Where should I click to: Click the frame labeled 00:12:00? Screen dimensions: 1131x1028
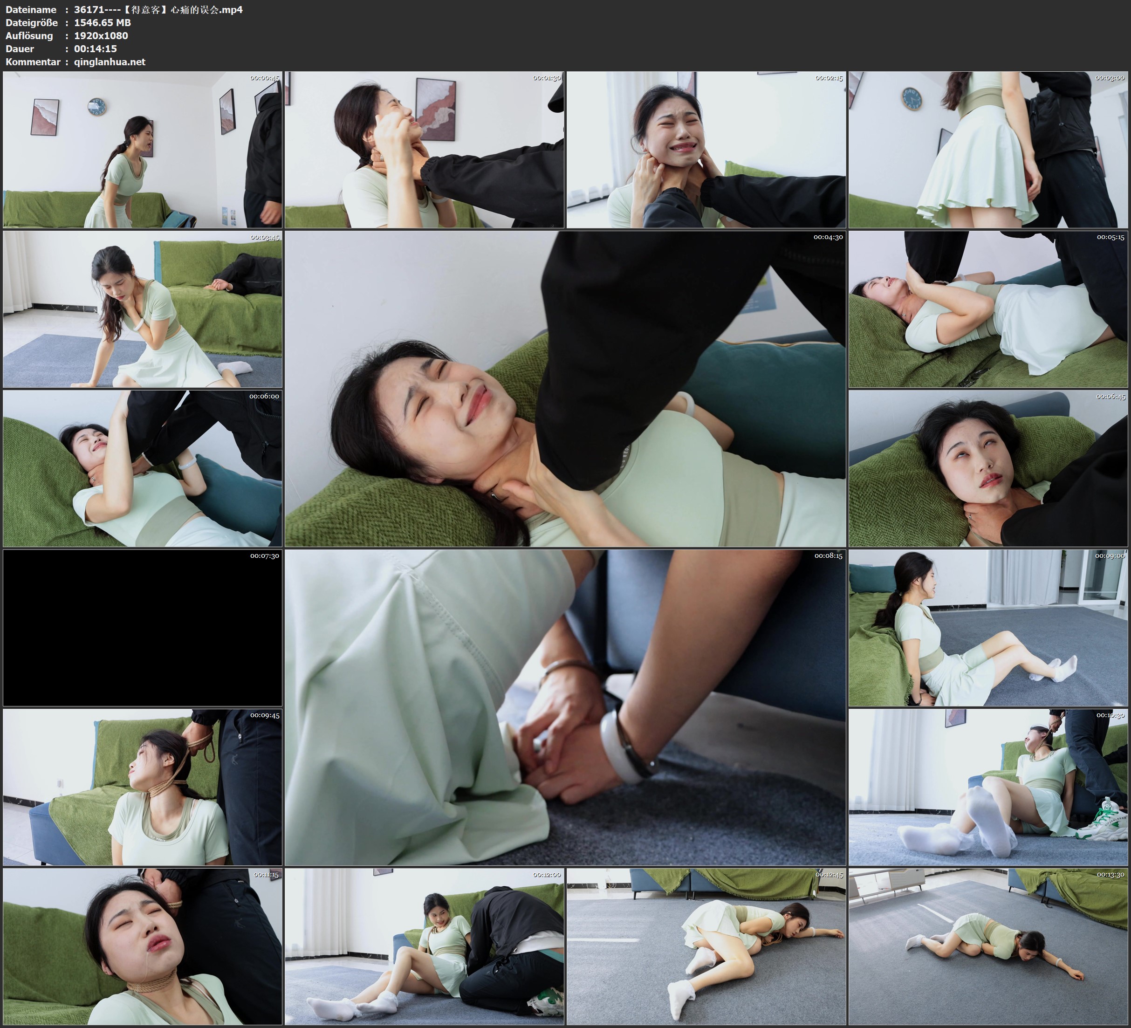424,946
